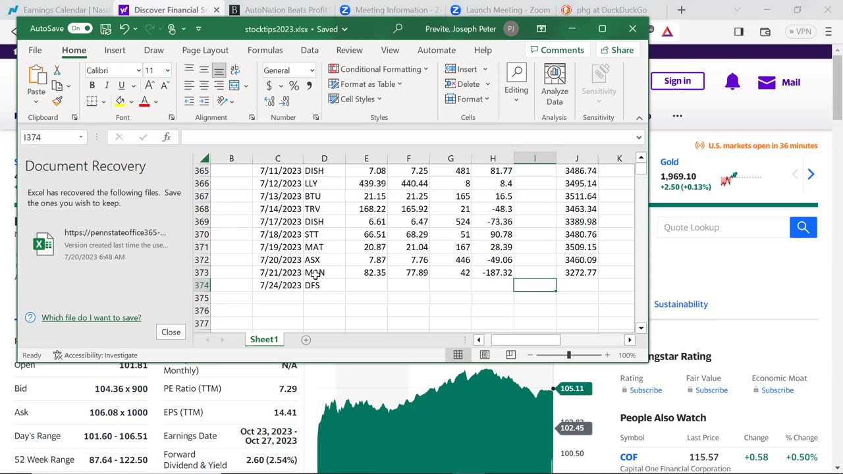Open the File menu
The height and width of the screenshot is (474, 843).
(35, 50)
